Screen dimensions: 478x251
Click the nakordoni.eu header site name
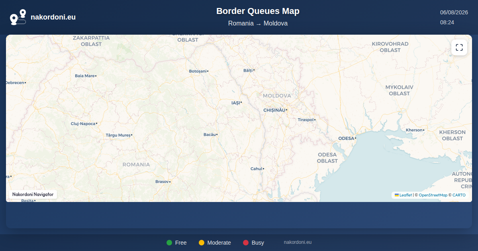pos(53,17)
